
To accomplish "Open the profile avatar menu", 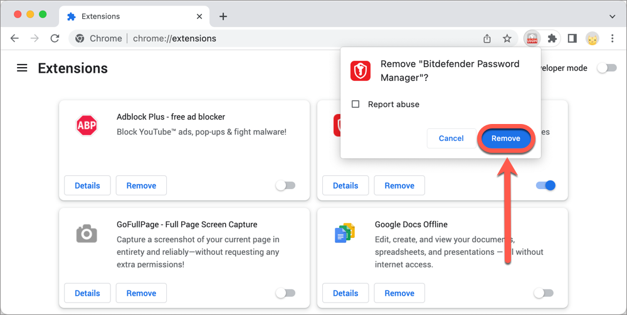I will (593, 38).
